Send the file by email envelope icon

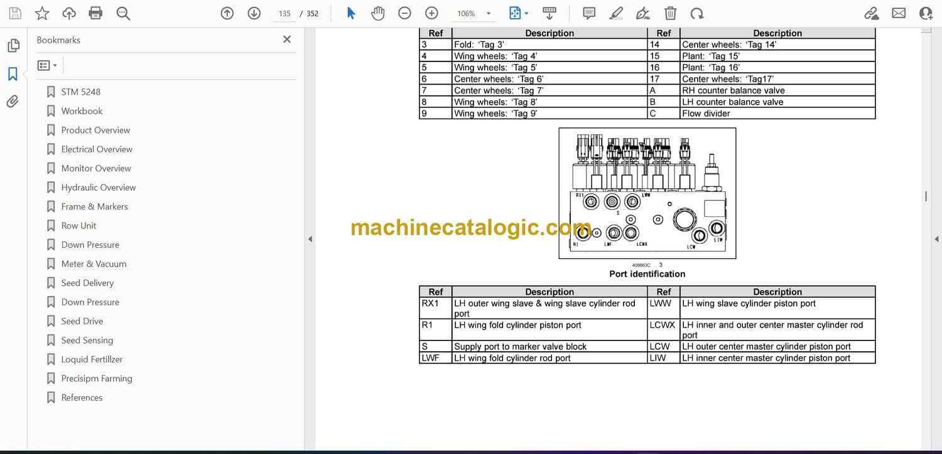(x=899, y=13)
